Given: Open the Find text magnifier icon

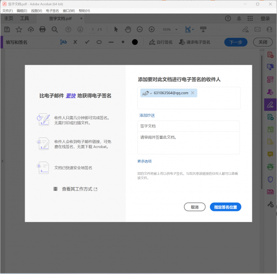Looking at the screenshot, I should (55, 29).
